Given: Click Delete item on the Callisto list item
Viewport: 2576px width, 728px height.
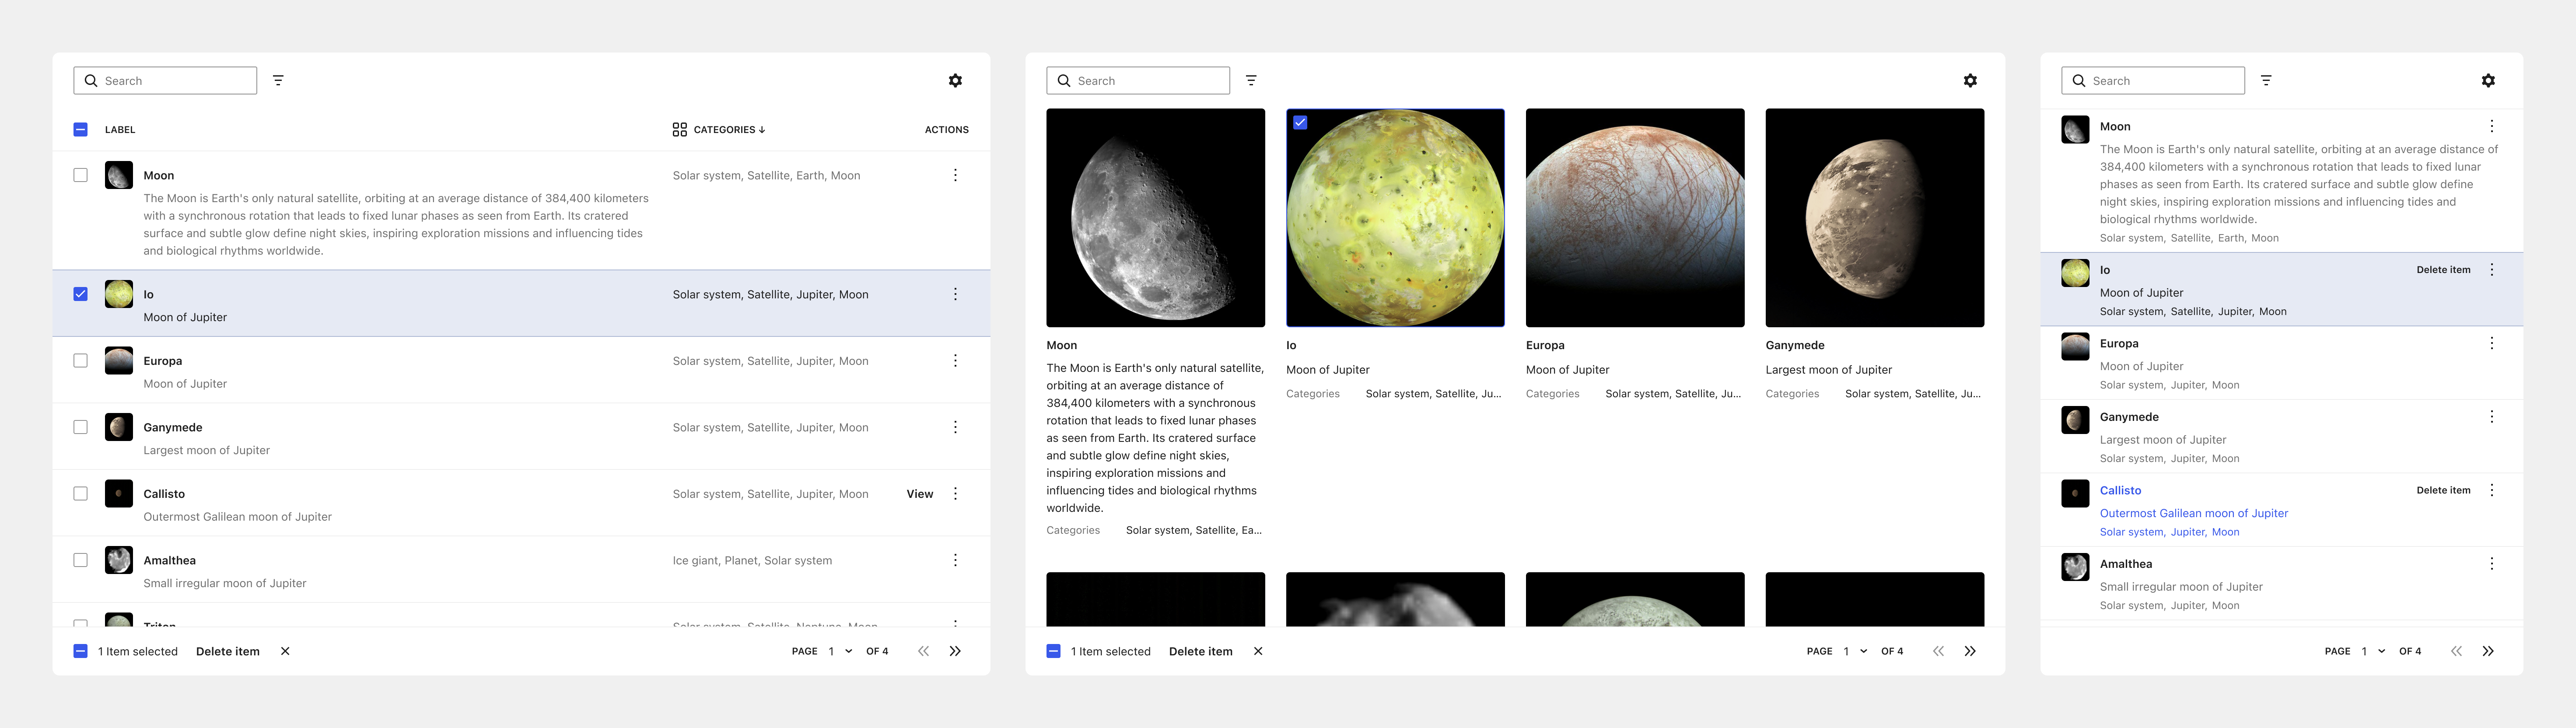Looking at the screenshot, I should (x=2443, y=490).
